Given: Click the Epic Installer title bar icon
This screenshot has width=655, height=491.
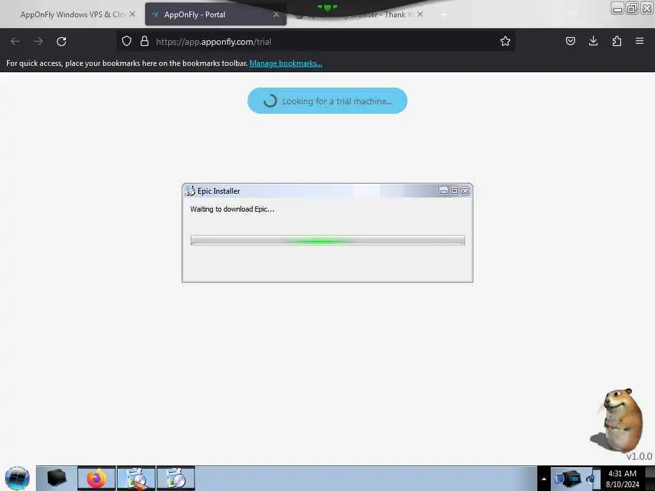Looking at the screenshot, I should [190, 191].
